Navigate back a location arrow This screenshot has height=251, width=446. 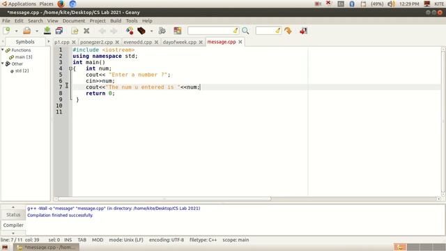click(102, 31)
